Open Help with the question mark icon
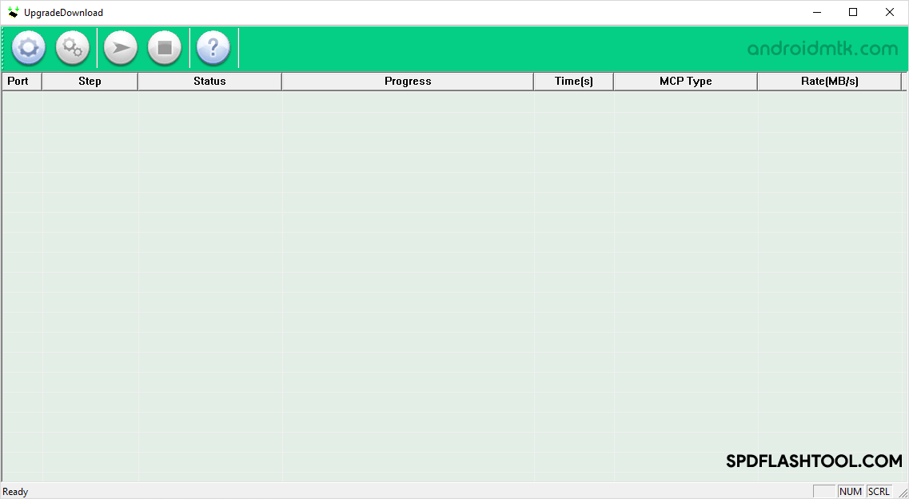Screen dimensions: 909x499 213,47
